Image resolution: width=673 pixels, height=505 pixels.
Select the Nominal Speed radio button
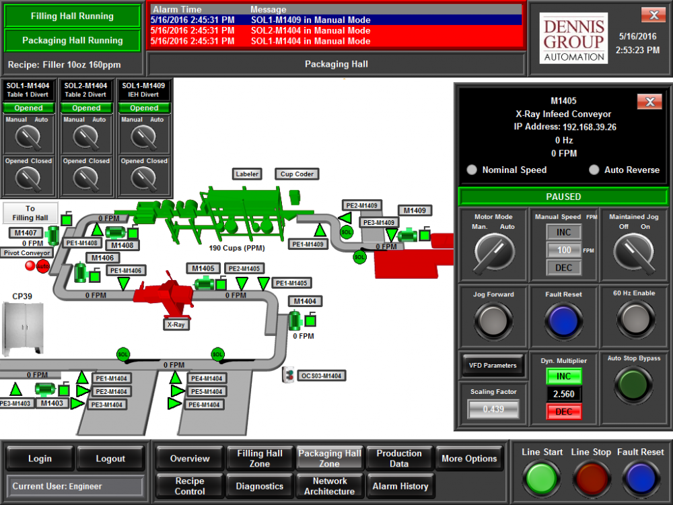point(472,170)
